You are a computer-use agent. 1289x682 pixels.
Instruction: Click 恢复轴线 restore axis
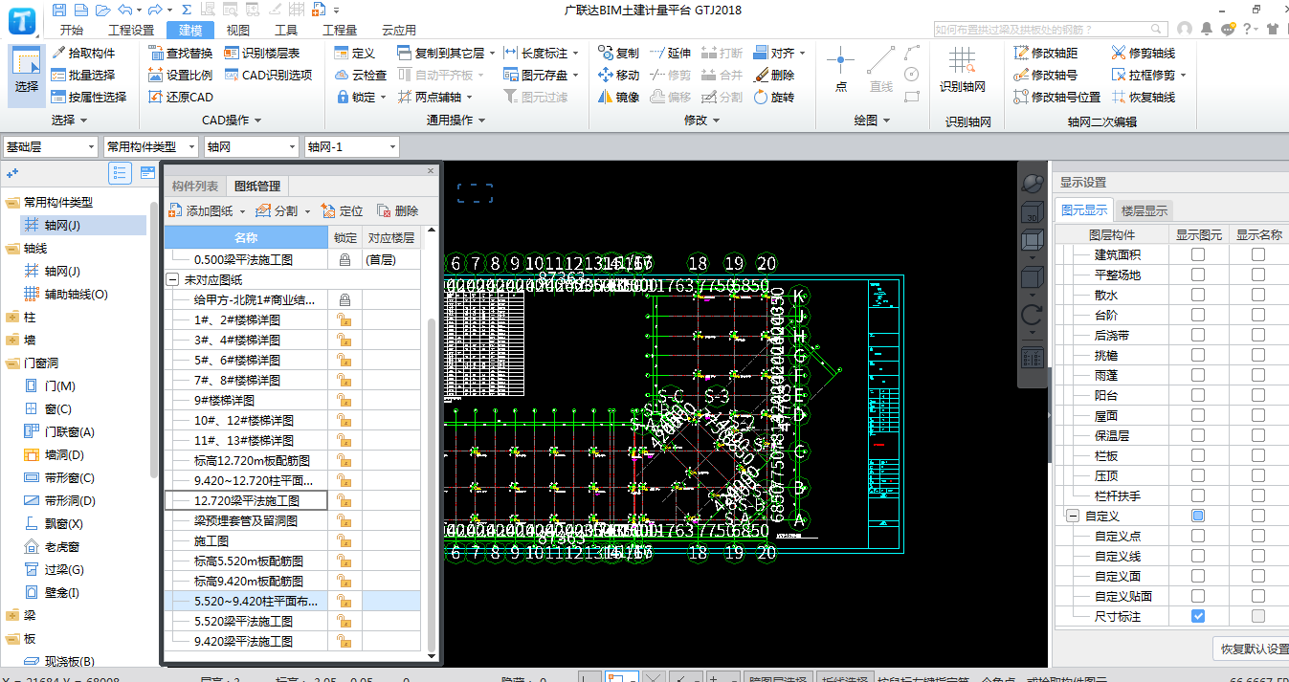click(x=1144, y=97)
